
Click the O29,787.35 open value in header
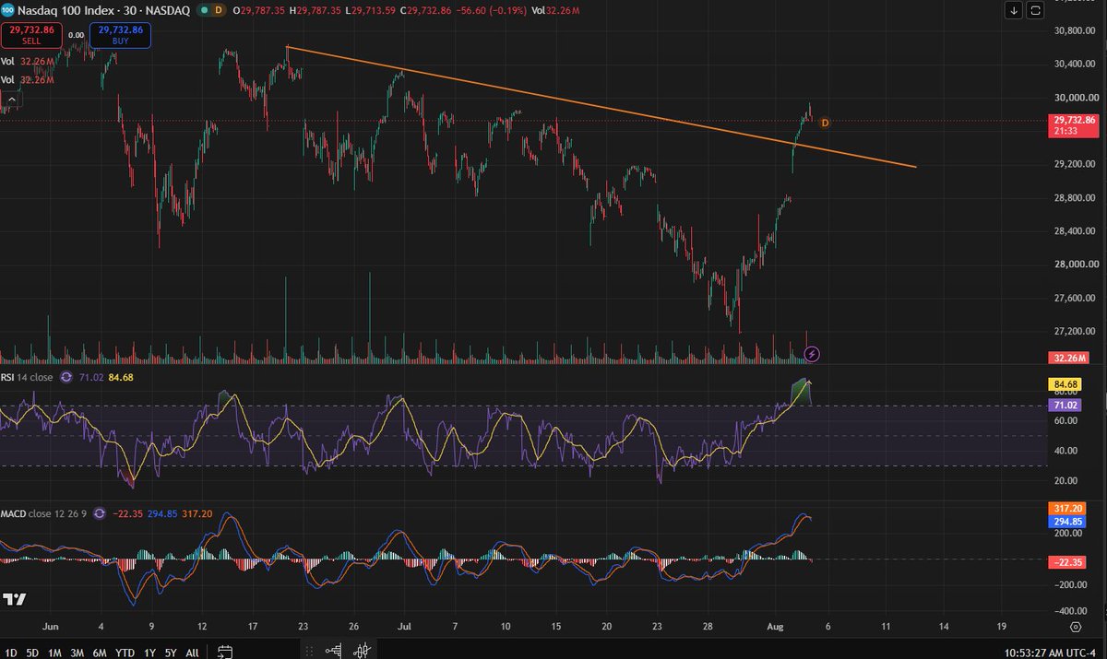coord(259,10)
